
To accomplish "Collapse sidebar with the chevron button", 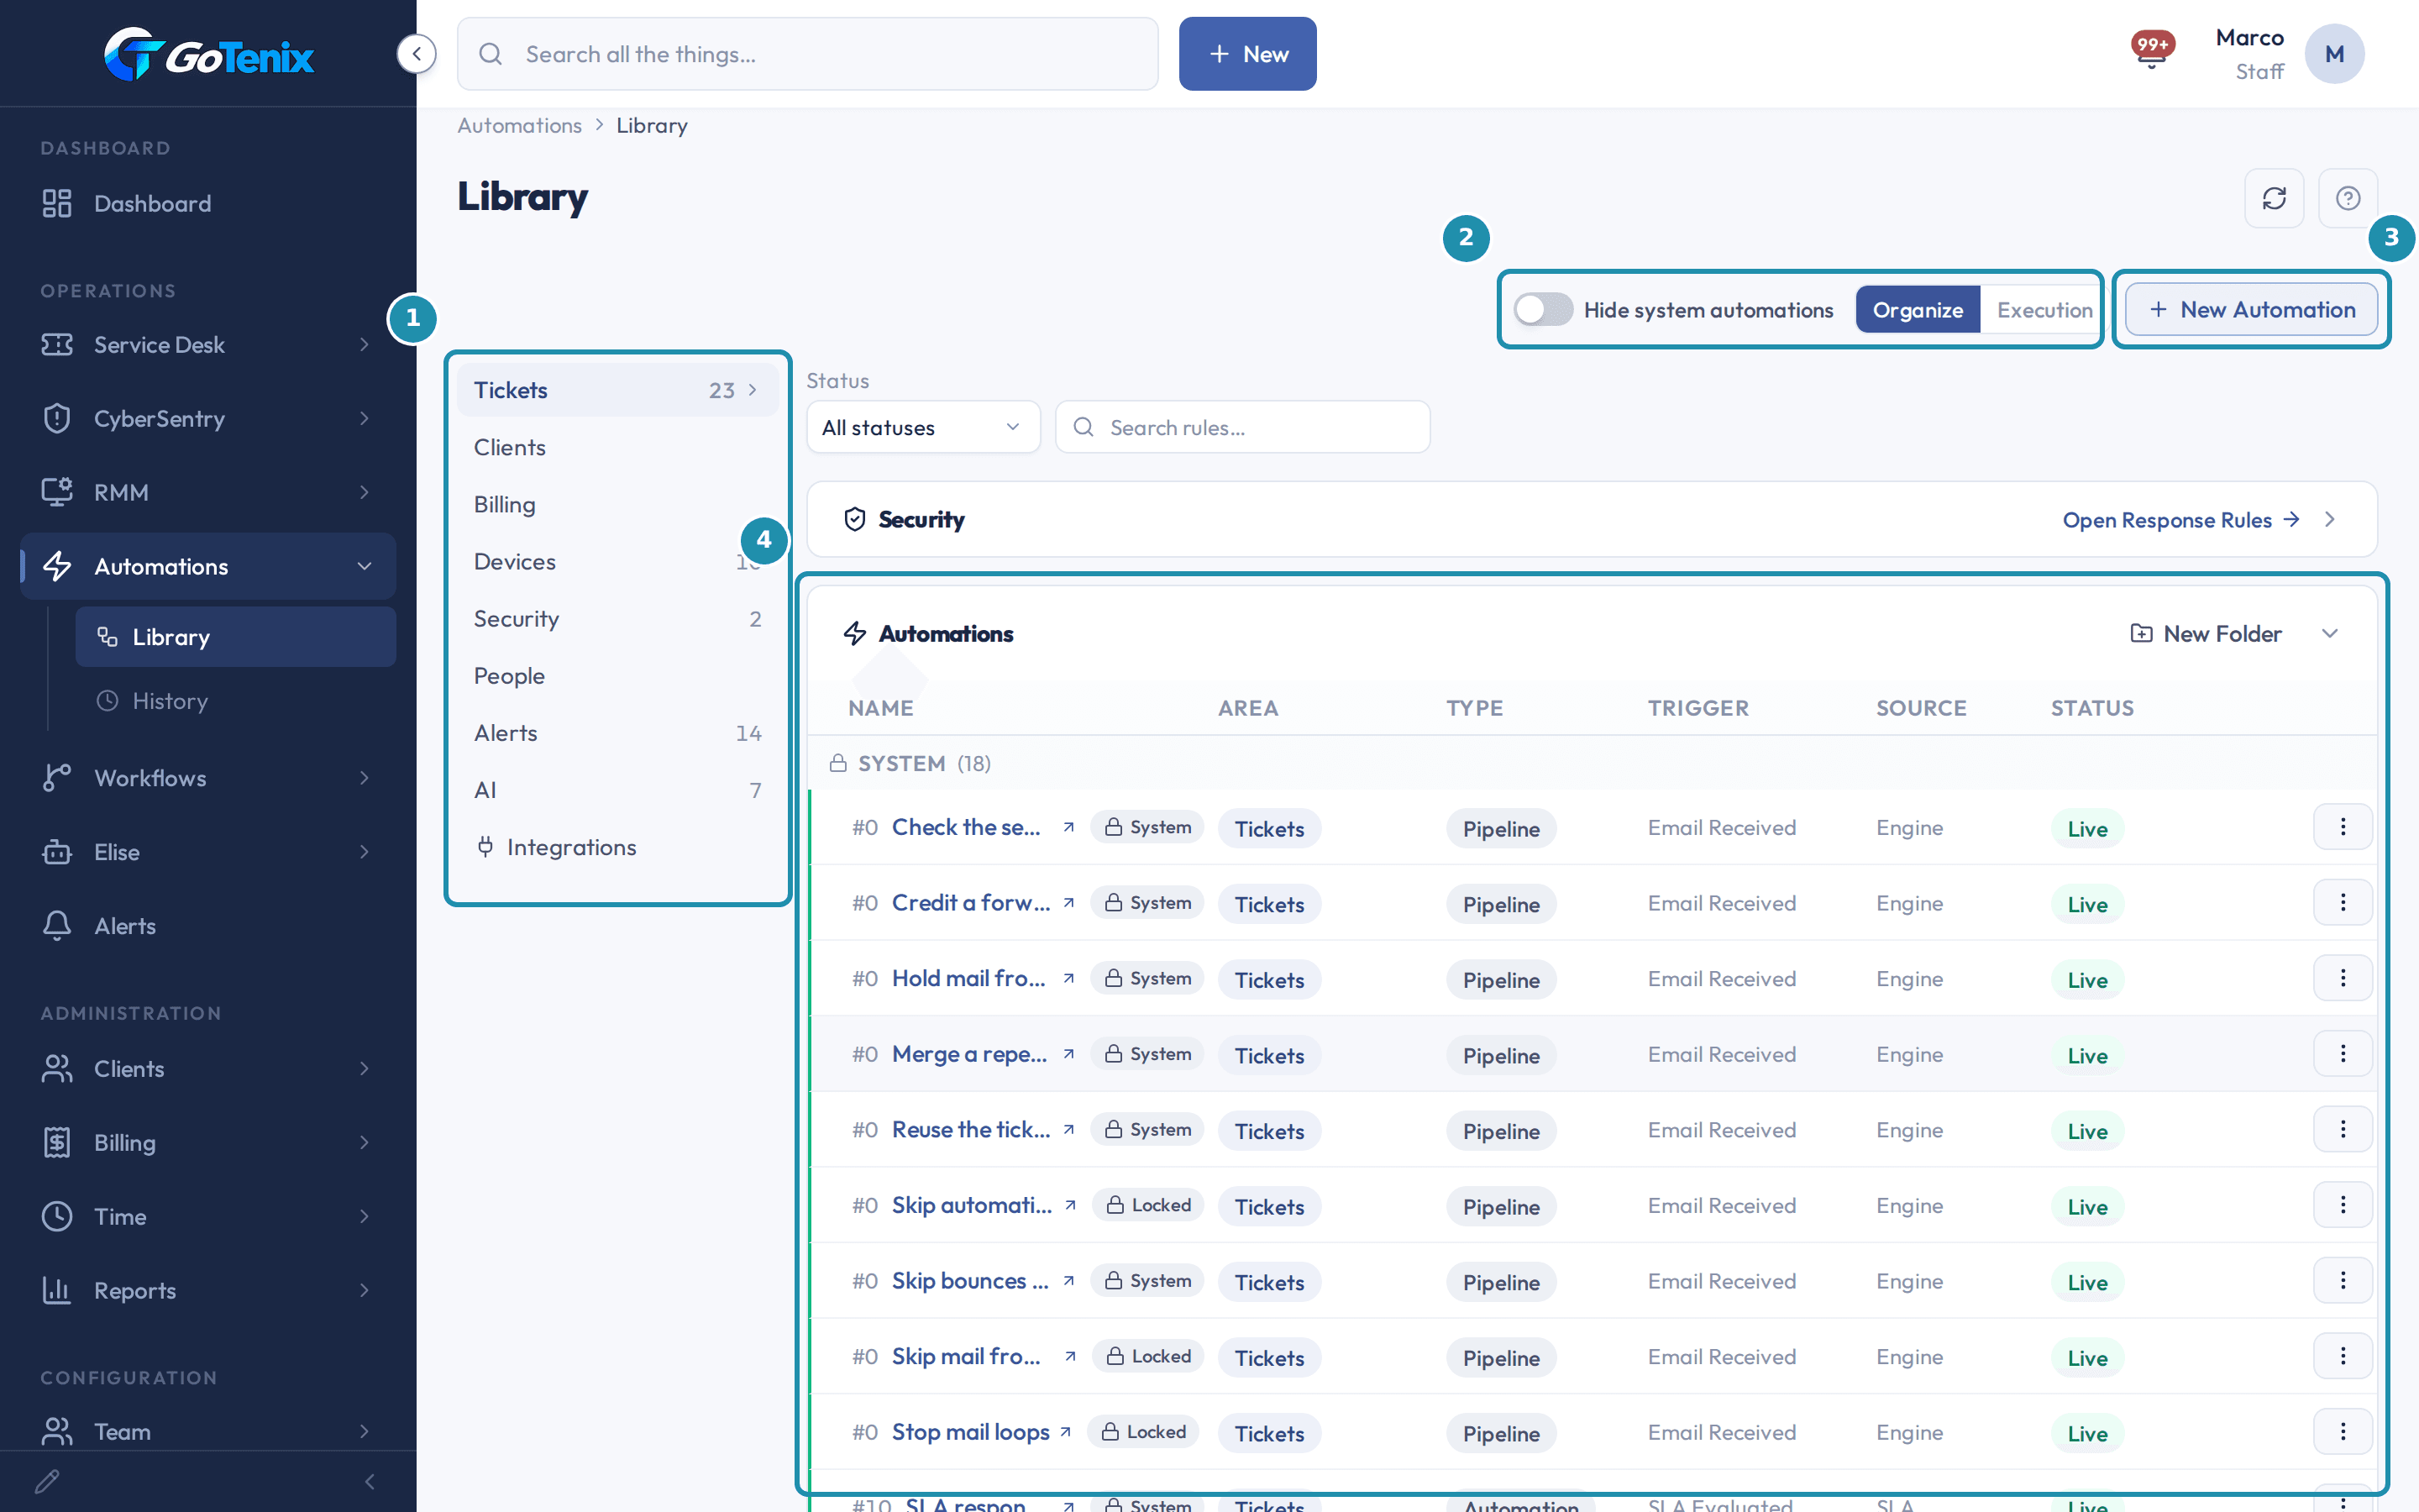I will [416, 54].
